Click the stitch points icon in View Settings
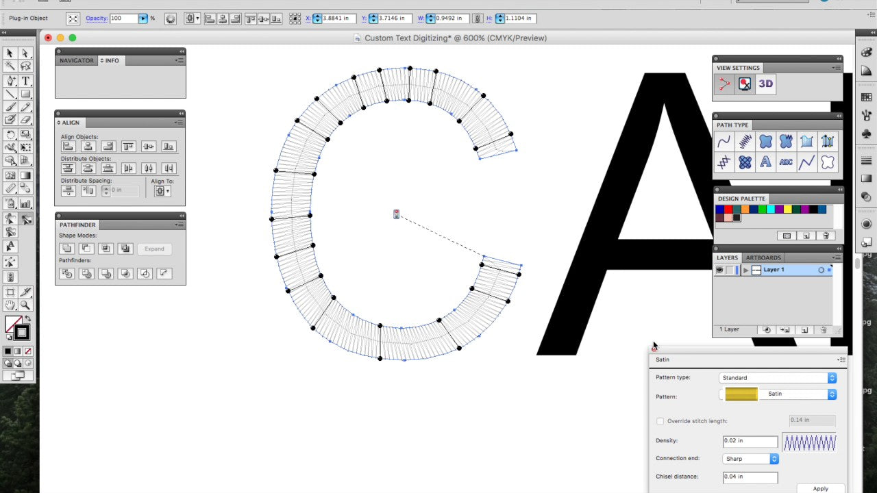The width and height of the screenshot is (877, 493). pos(723,84)
